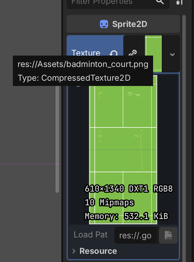
Task: Click the Resource section title text
Action: pyautogui.click(x=98, y=251)
